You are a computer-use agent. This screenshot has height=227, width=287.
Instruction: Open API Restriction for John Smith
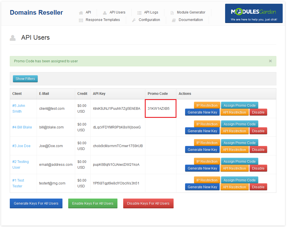[234, 112]
